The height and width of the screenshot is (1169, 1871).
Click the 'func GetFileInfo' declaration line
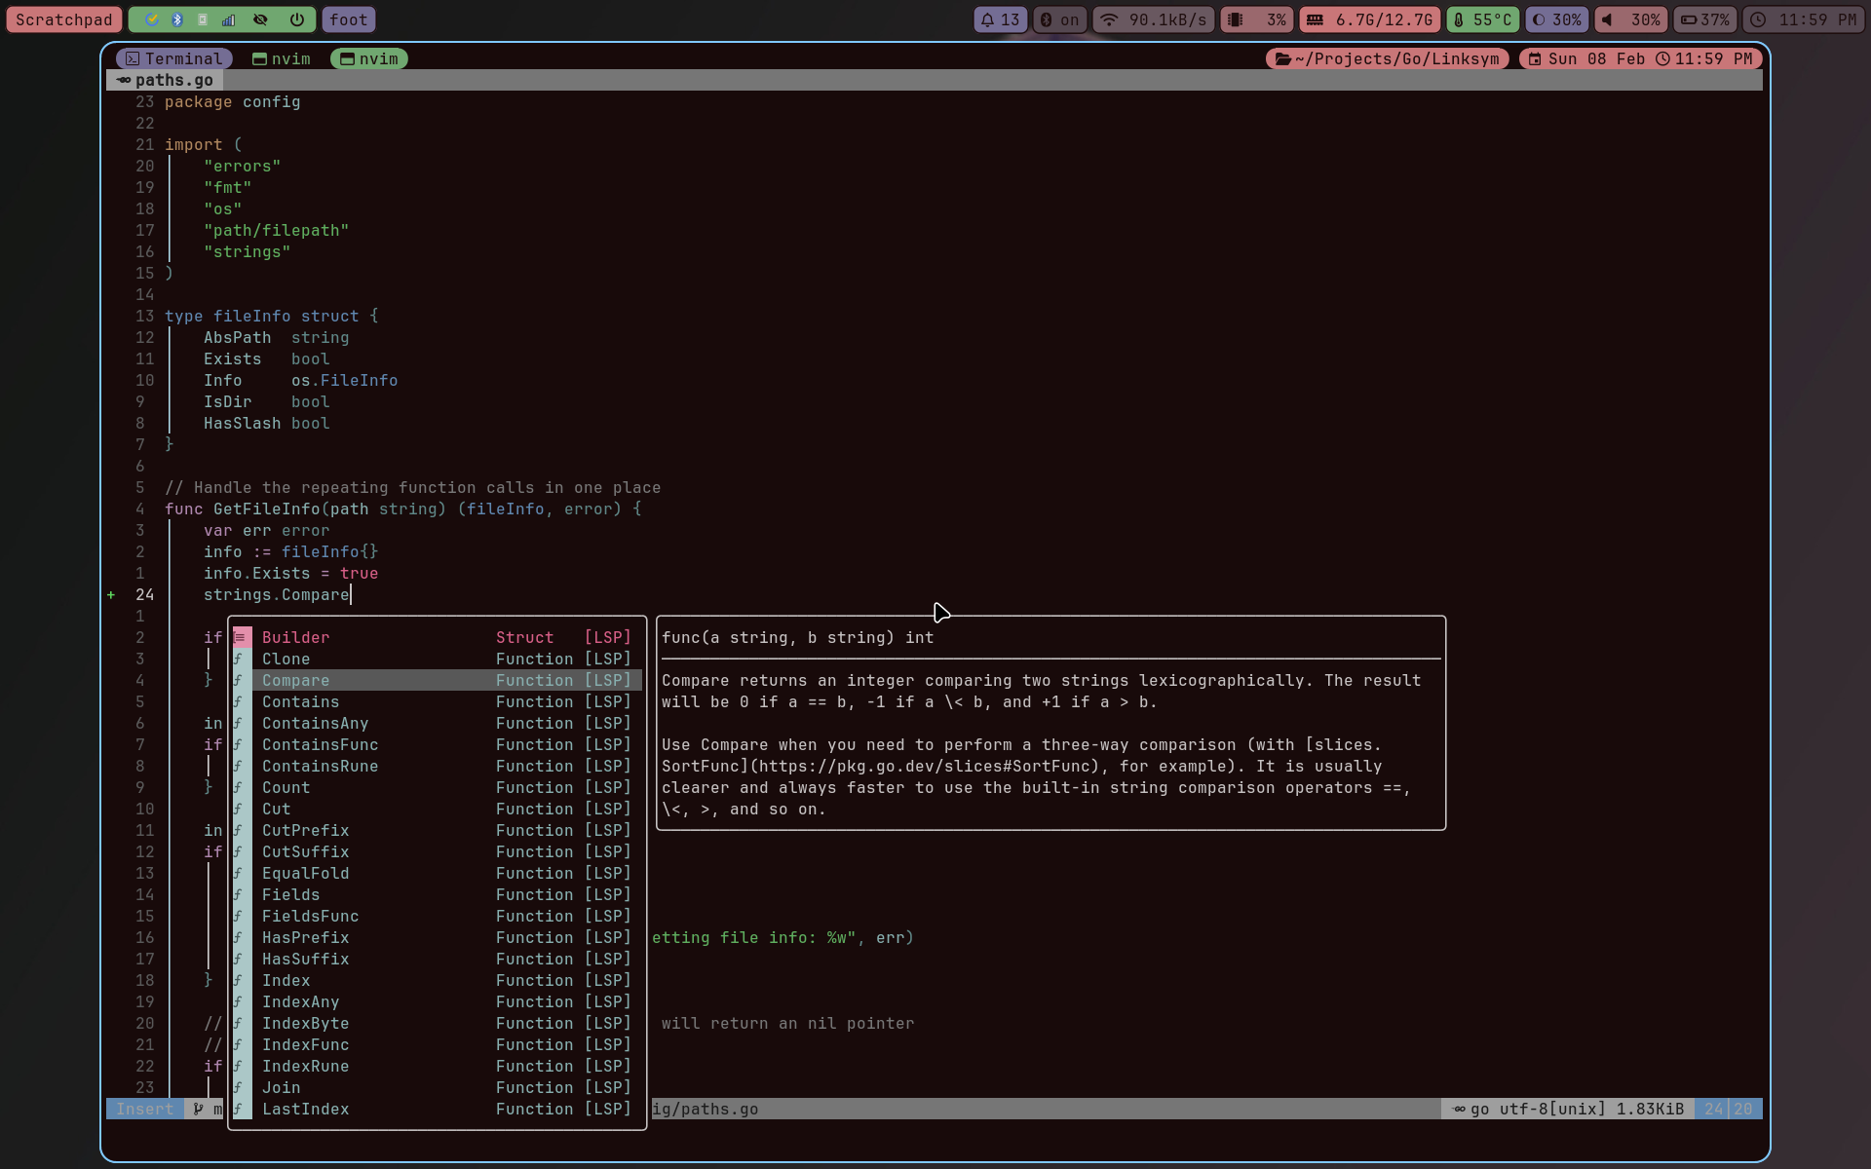click(402, 509)
